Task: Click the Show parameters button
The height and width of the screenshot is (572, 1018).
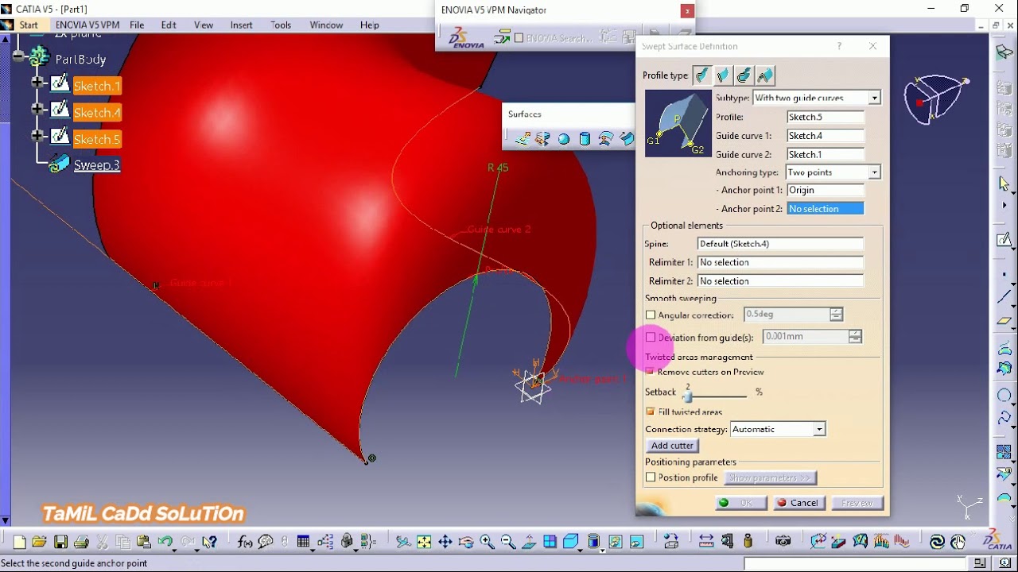Action: pyautogui.click(x=770, y=478)
